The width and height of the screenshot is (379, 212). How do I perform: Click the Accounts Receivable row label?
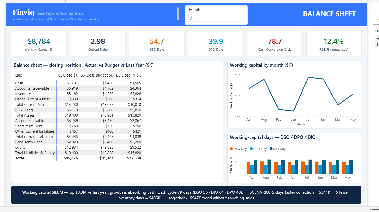[32, 88]
